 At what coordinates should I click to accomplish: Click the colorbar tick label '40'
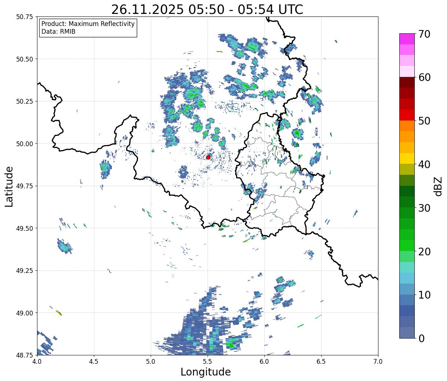click(424, 164)
